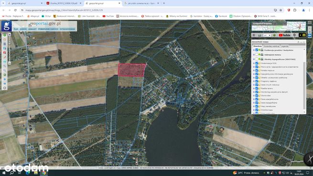The image size is (313, 176).
Task: Click the zoom slider handle on map
Action: (10, 44)
